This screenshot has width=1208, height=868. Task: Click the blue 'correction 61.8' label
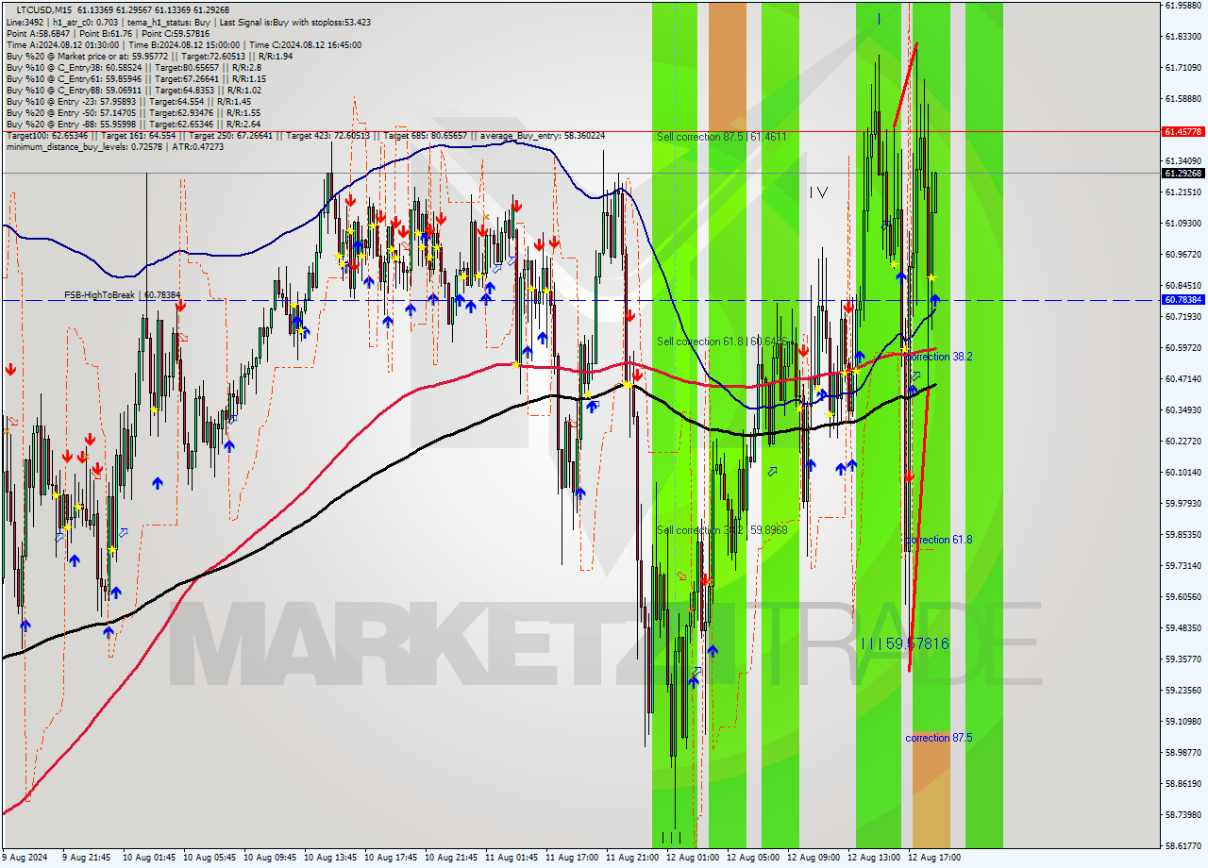coord(939,540)
